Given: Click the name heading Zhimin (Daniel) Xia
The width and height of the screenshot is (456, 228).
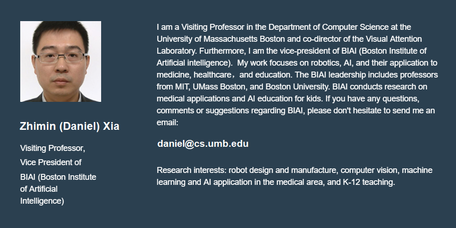Looking at the screenshot, I should point(69,127).
